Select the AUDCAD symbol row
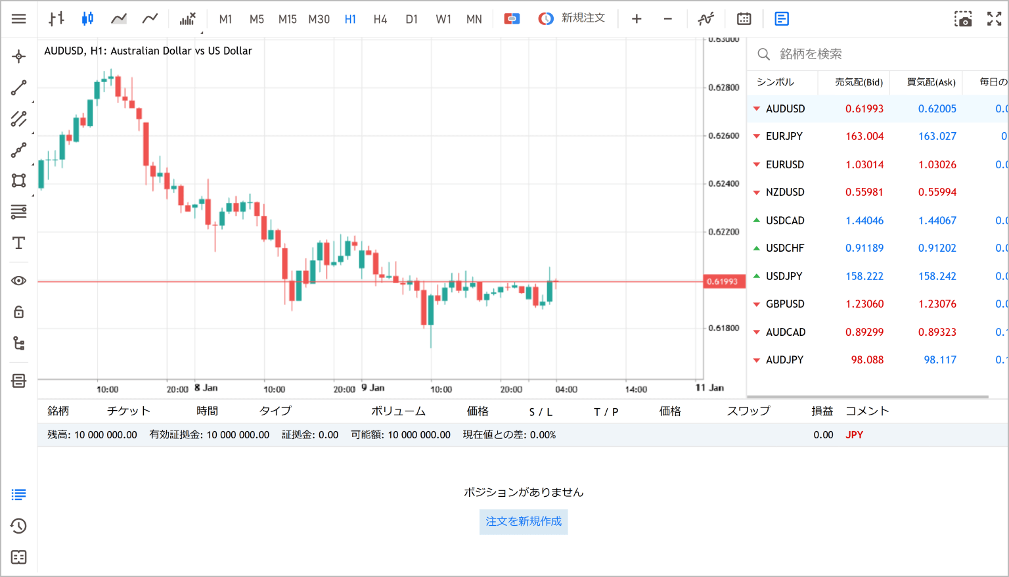 coord(878,332)
